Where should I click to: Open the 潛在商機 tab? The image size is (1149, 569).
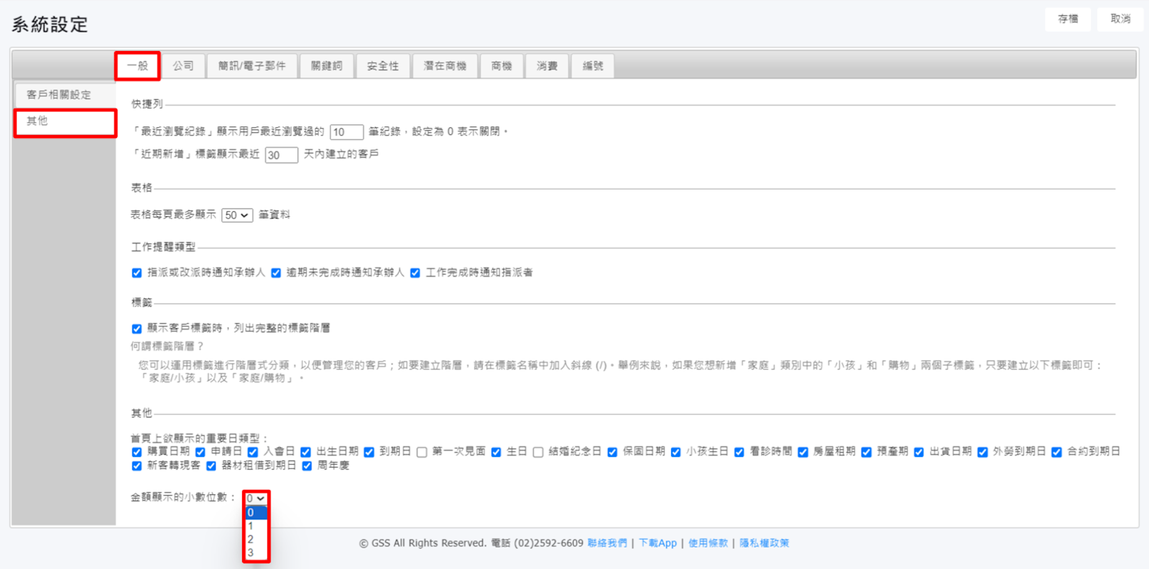pyautogui.click(x=445, y=66)
